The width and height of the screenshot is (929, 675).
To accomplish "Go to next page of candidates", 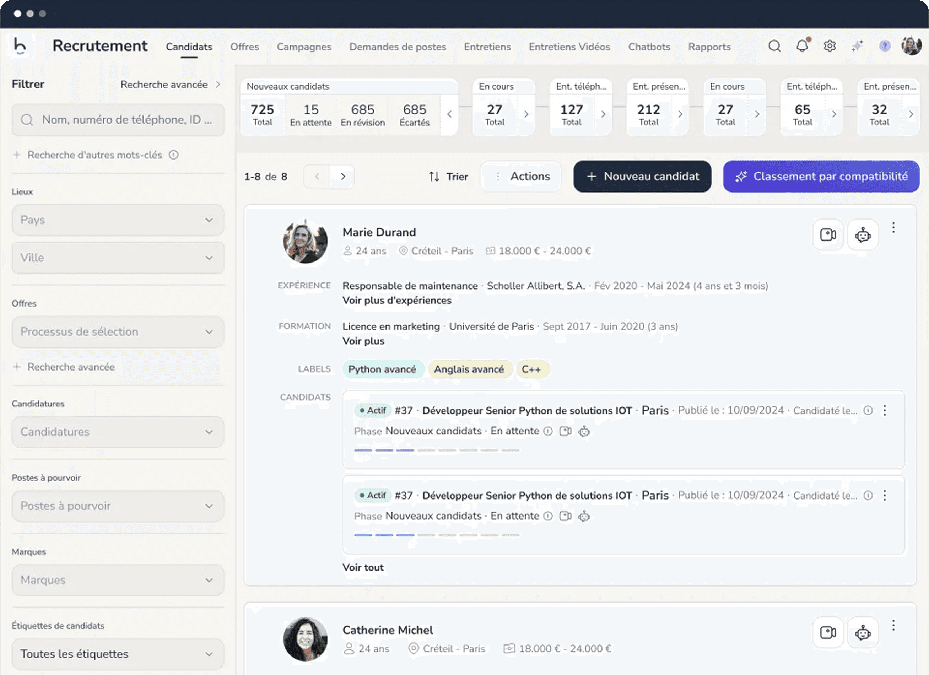I will pyautogui.click(x=342, y=177).
